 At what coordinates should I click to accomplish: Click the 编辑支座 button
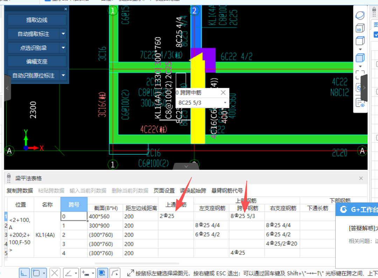point(37,62)
